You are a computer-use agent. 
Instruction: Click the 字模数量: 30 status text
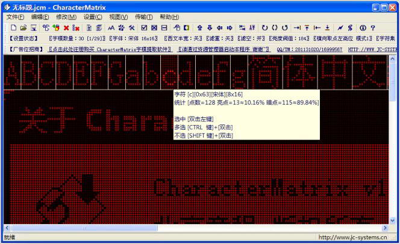[77, 38]
